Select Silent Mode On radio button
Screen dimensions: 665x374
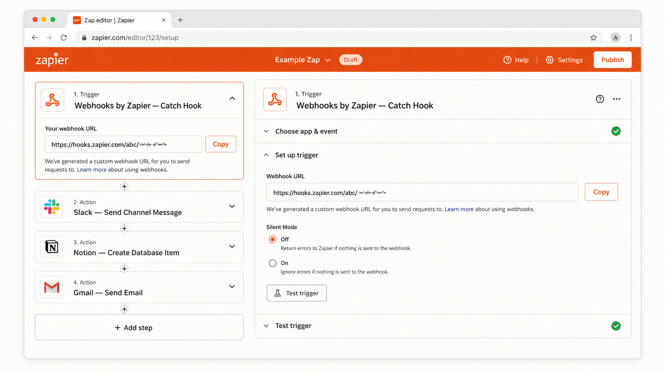tap(272, 263)
